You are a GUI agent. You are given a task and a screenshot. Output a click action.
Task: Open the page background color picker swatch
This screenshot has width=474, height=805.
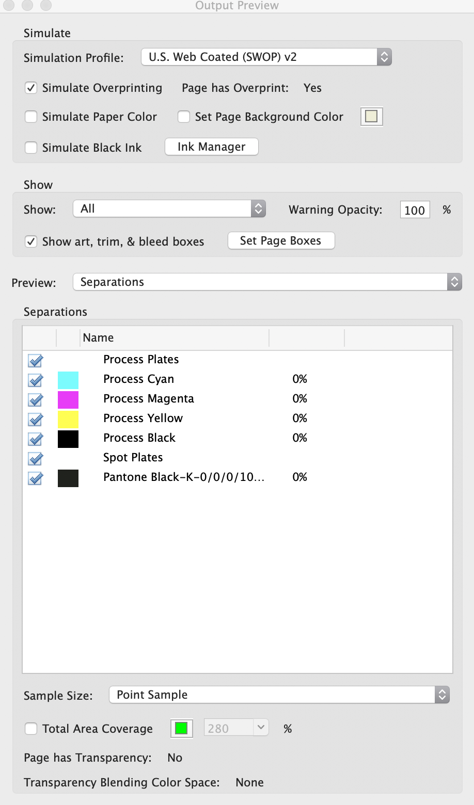[371, 117]
